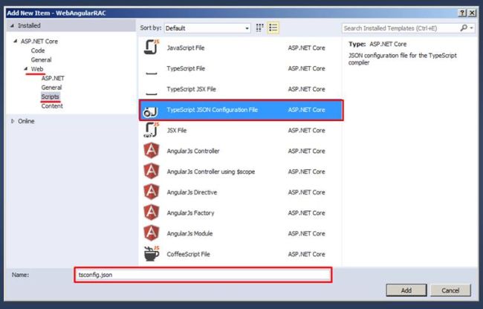Select JavaScript File template name
The image size is (483, 309).
click(x=186, y=48)
